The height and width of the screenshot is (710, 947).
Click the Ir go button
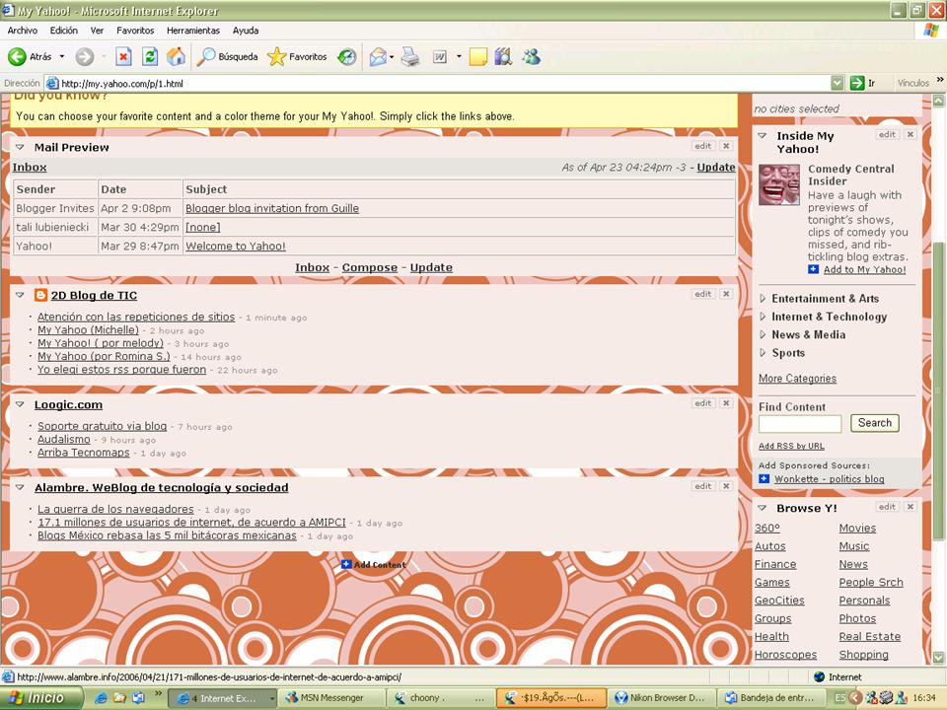point(862,83)
